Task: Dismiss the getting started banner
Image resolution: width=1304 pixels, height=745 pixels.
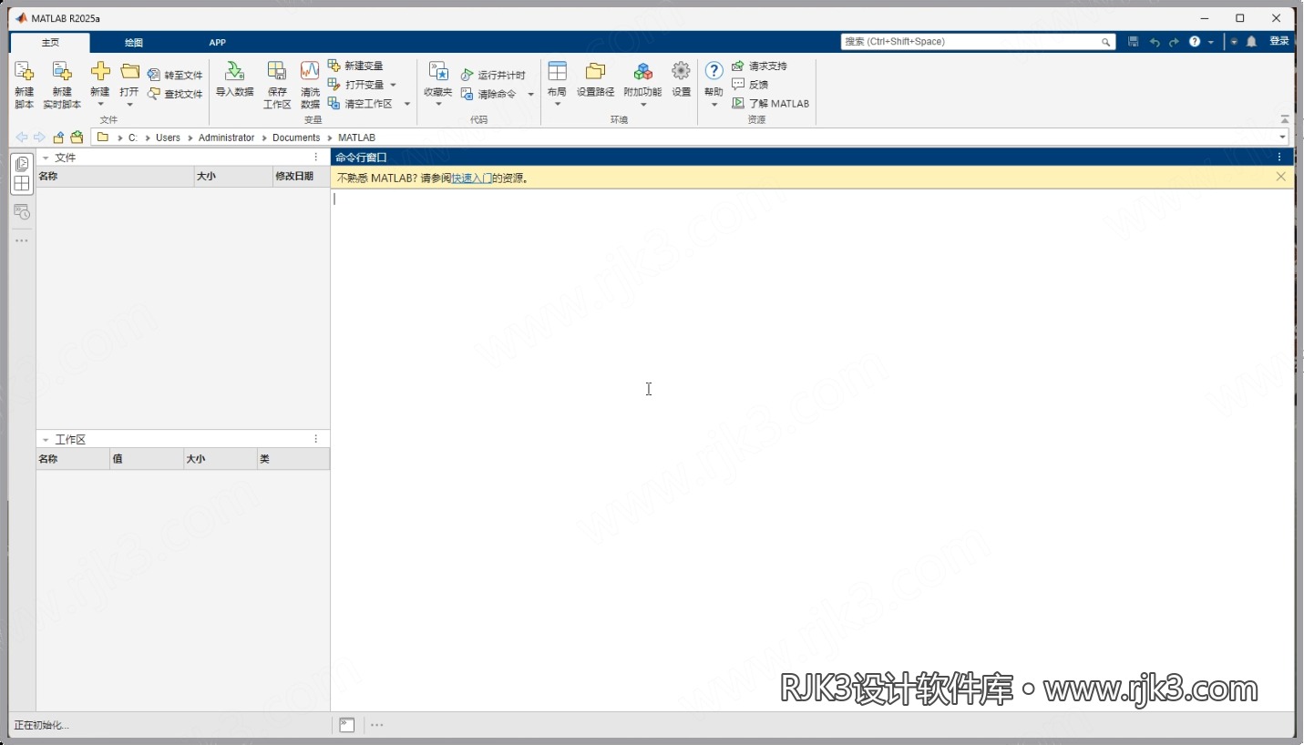Action: (1281, 177)
